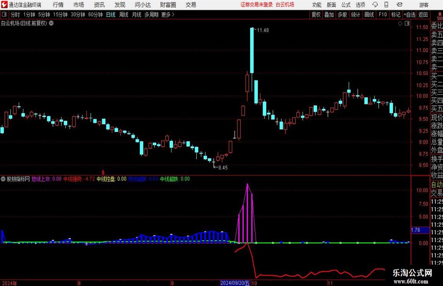Open the 行情 menu
Viewport: 443px width, 286px height.
(x=58, y=5)
